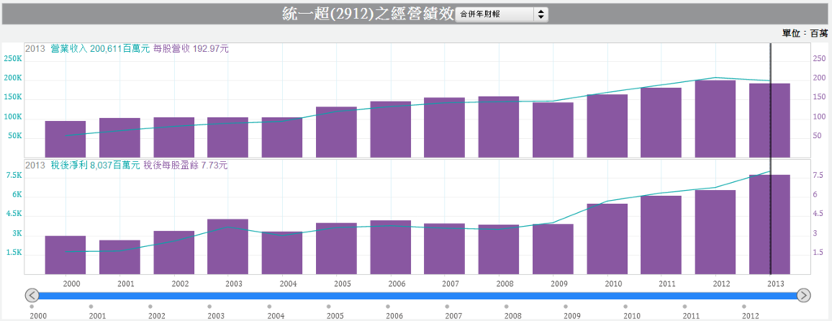The width and height of the screenshot is (832, 321).
Task: Select the 2008 dot on the slider timeline
Action: (x=507, y=306)
